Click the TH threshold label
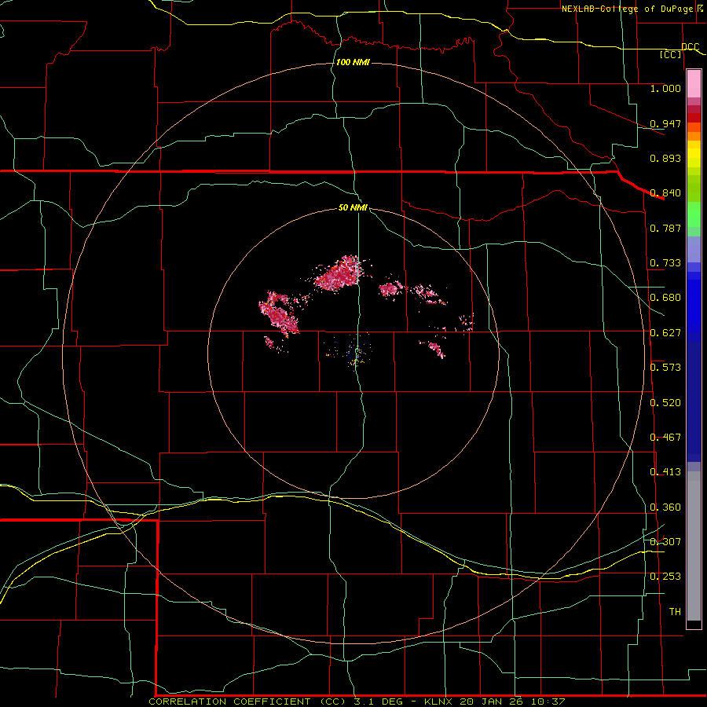707x707 pixels. point(675,612)
